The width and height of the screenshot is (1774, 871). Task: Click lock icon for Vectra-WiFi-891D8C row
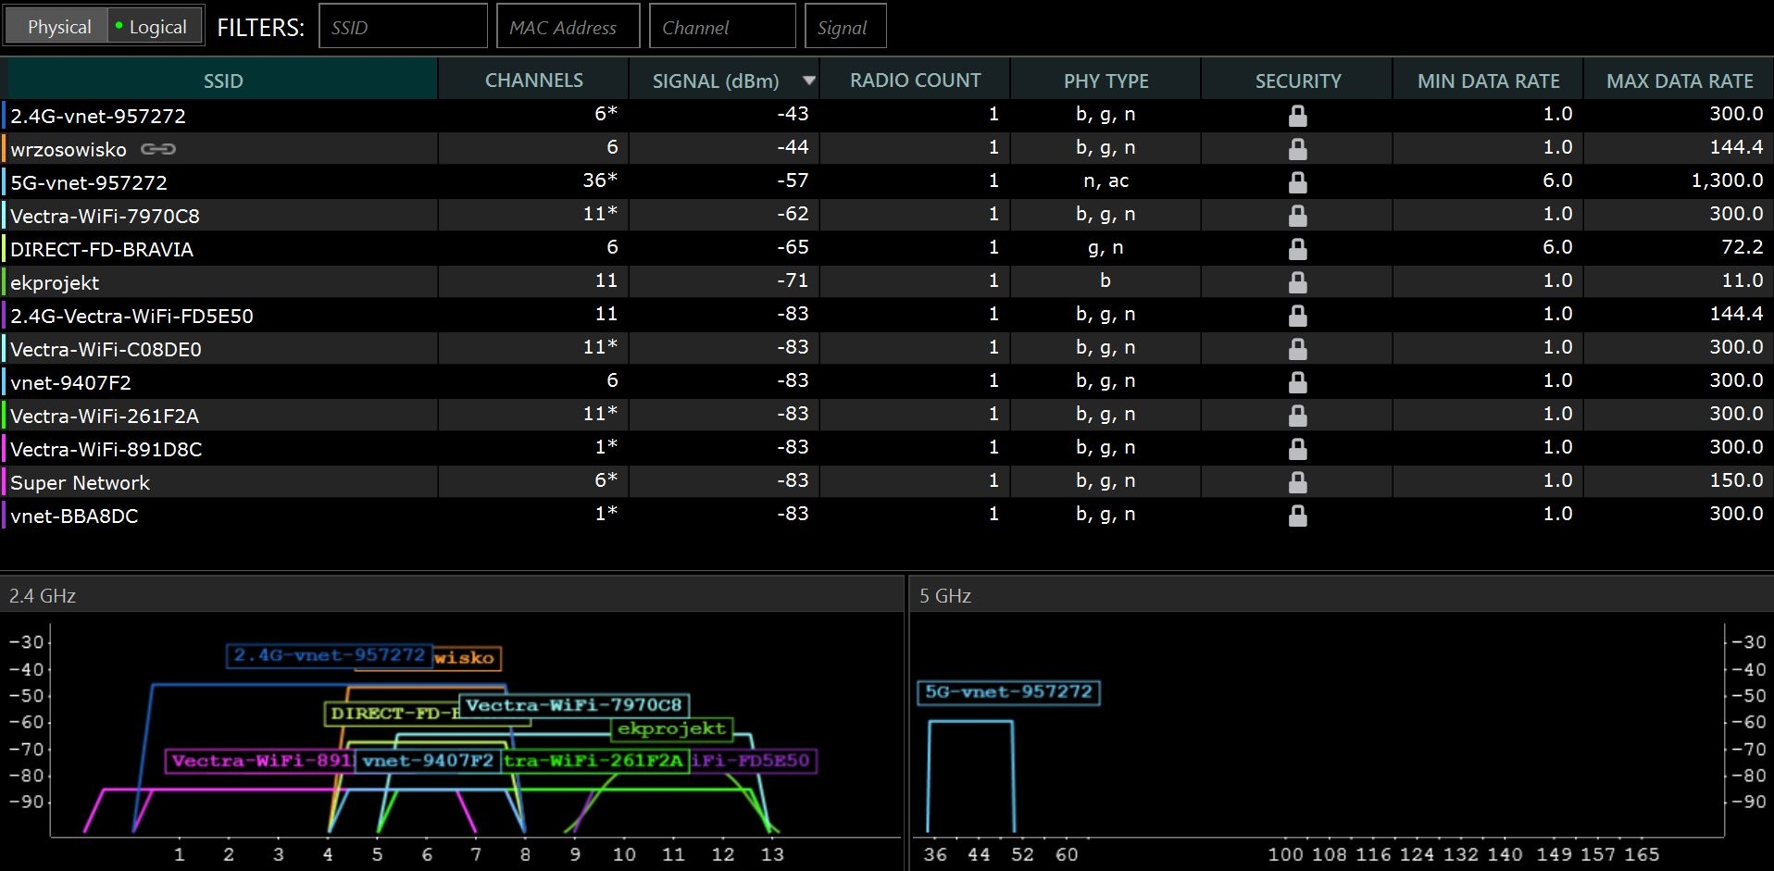click(1298, 449)
